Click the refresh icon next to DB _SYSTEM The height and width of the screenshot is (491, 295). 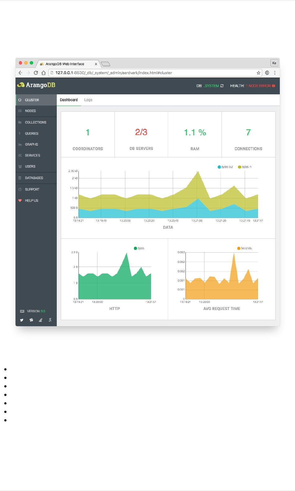[222, 86]
